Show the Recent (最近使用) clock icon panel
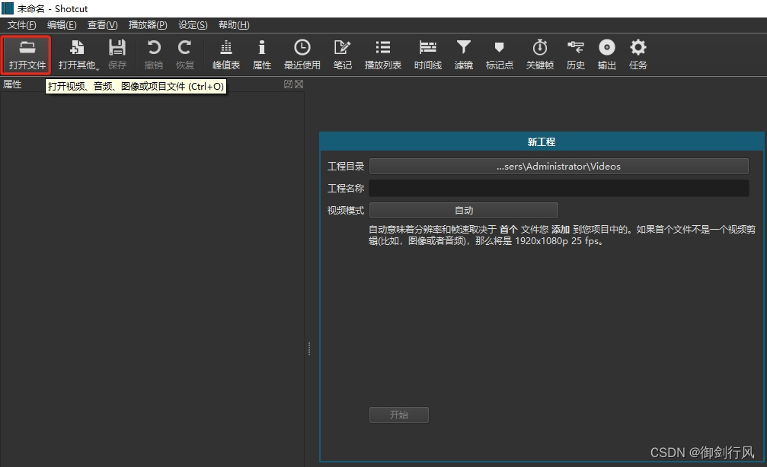 pyautogui.click(x=302, y=54)
